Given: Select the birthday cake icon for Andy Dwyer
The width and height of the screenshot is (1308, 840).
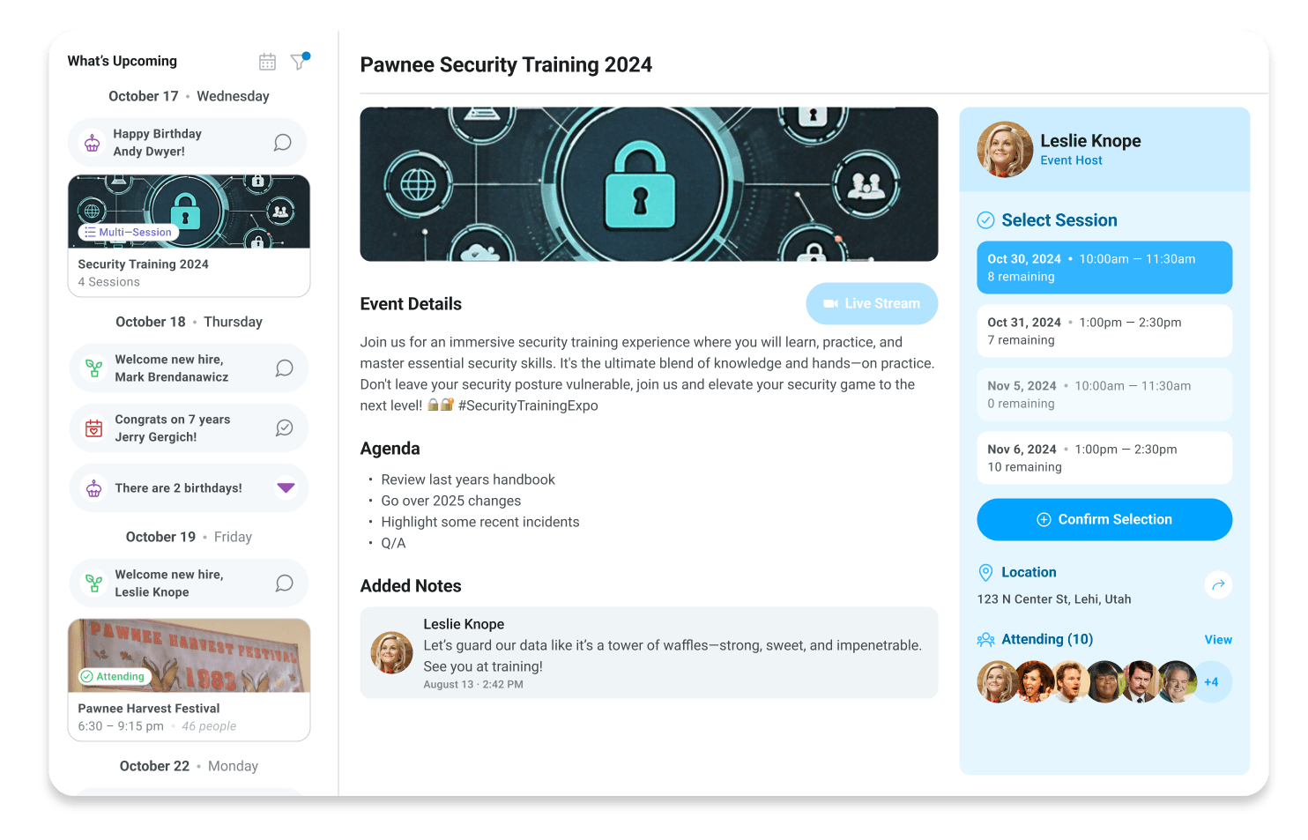Looking at the screenshot, I should point(93,143).
